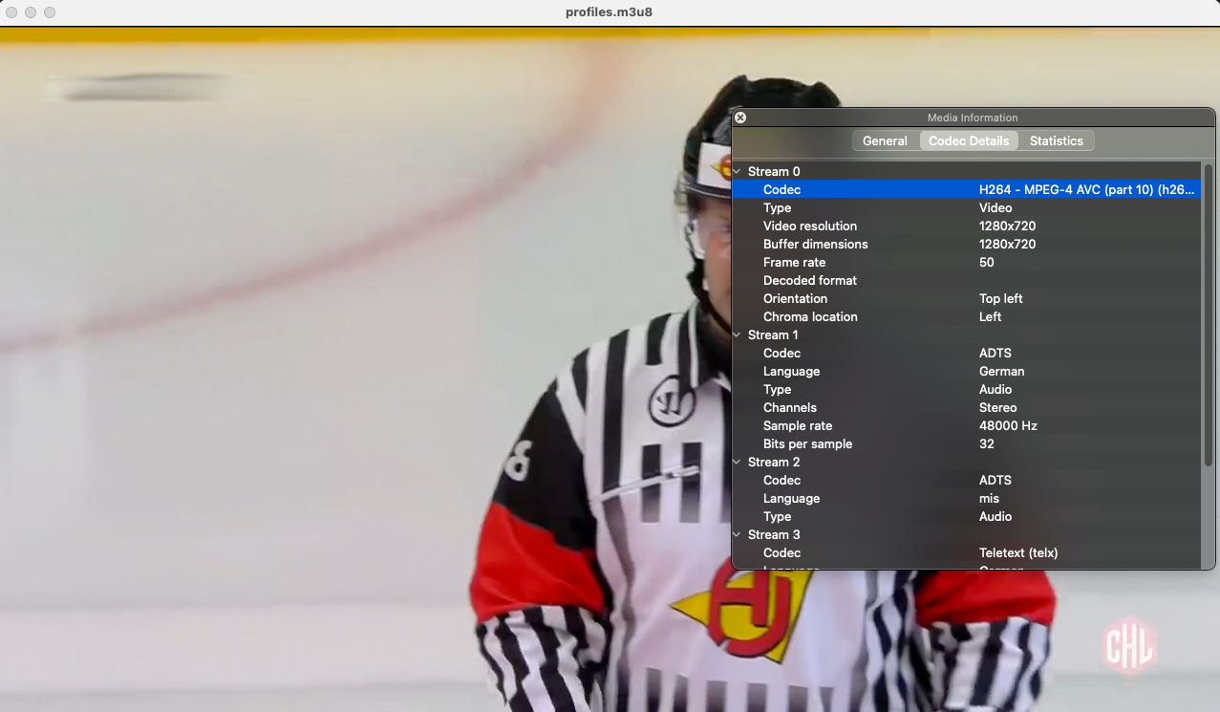Select the Stream 1 tree row
This screenshot has width=1220, height=712.
coord(966,334)
